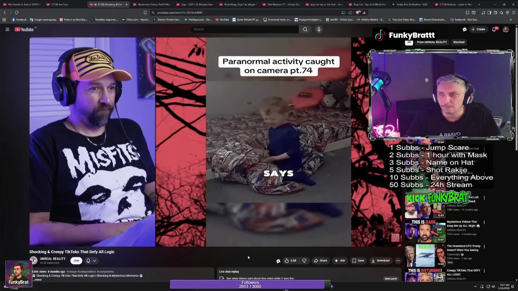
Task: Open the Google преводилац bookmark
Action: pyautogui.click(x=42, y=19)
